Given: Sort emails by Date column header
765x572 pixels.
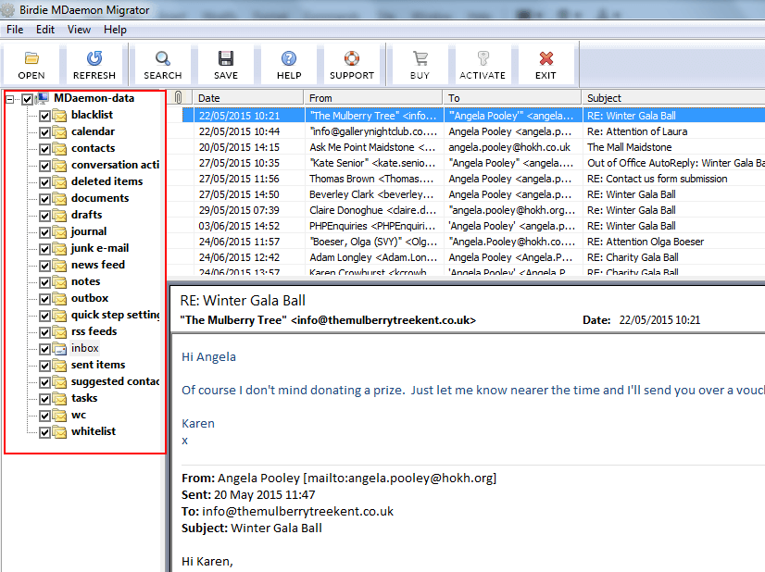Looking at the screenshot, I should tap(248, 97).
